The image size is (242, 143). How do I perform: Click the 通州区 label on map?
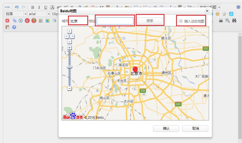point(166,73)
